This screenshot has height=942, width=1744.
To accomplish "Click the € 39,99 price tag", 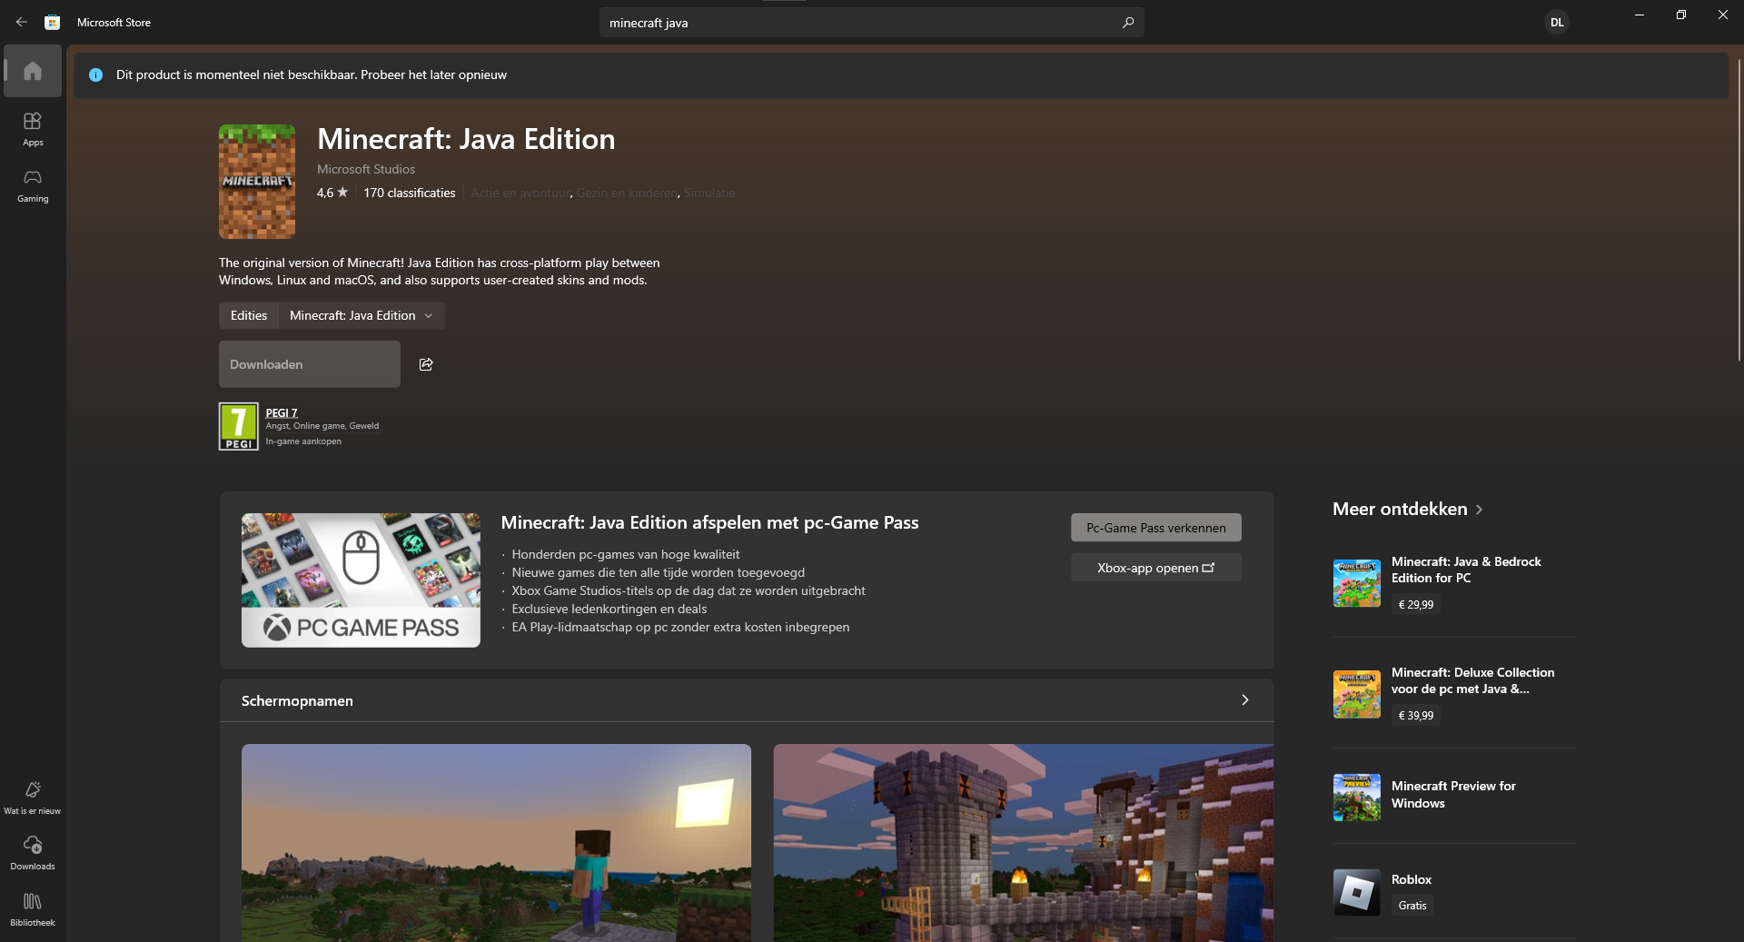I will coord(1416,715).
